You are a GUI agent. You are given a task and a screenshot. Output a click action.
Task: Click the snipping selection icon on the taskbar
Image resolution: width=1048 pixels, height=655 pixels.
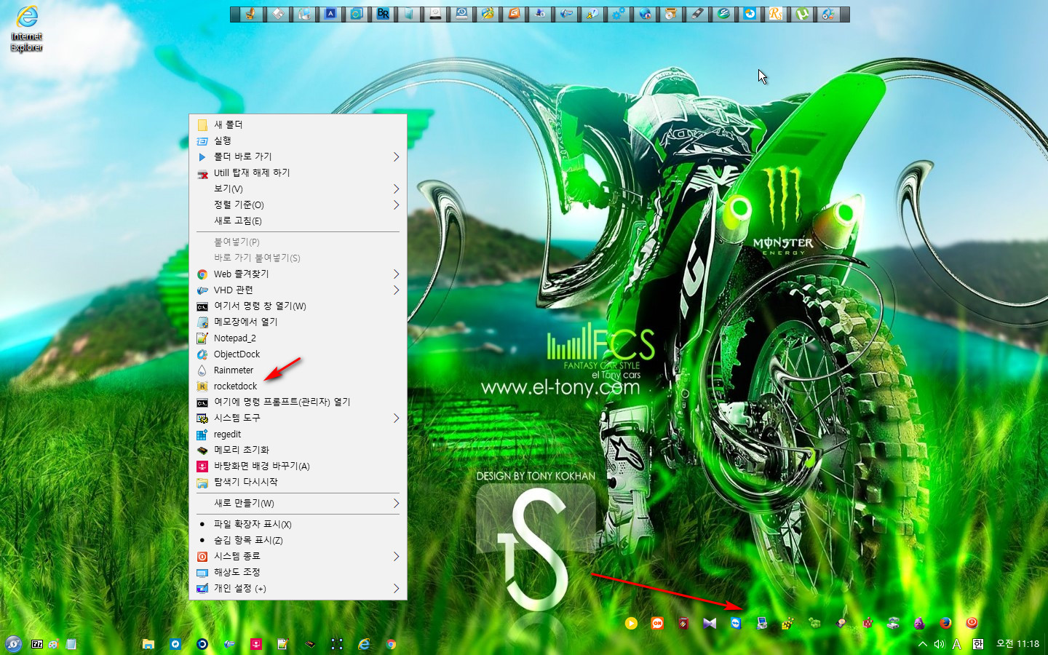[337, 644]
